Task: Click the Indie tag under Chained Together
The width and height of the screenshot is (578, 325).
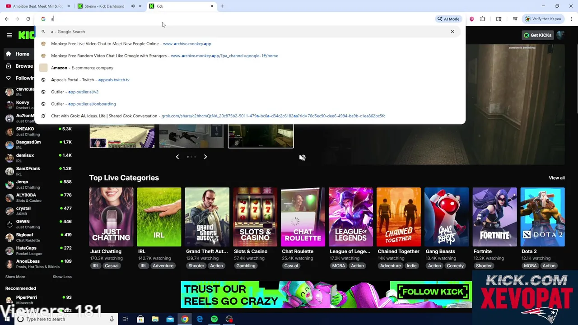Action: 411,266
